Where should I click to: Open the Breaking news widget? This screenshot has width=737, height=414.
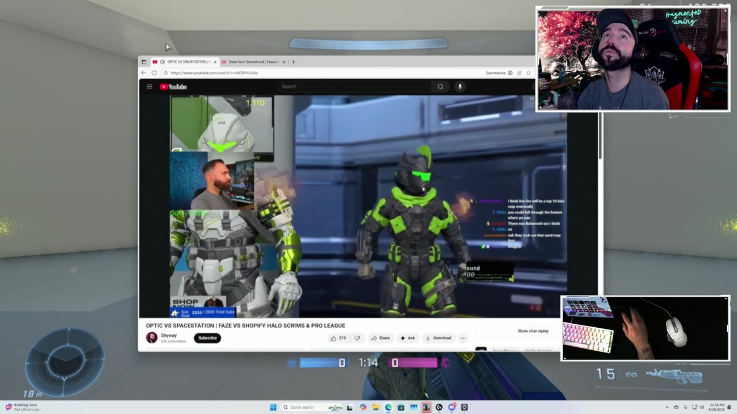click(23, 407)
